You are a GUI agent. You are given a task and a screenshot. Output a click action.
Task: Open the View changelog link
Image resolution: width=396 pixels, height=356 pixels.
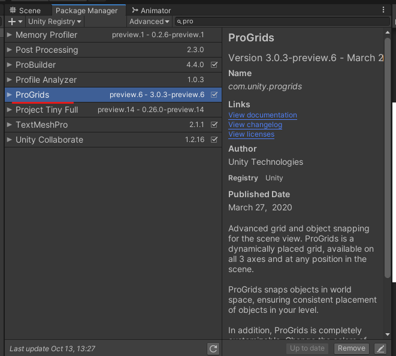point(255,125)
